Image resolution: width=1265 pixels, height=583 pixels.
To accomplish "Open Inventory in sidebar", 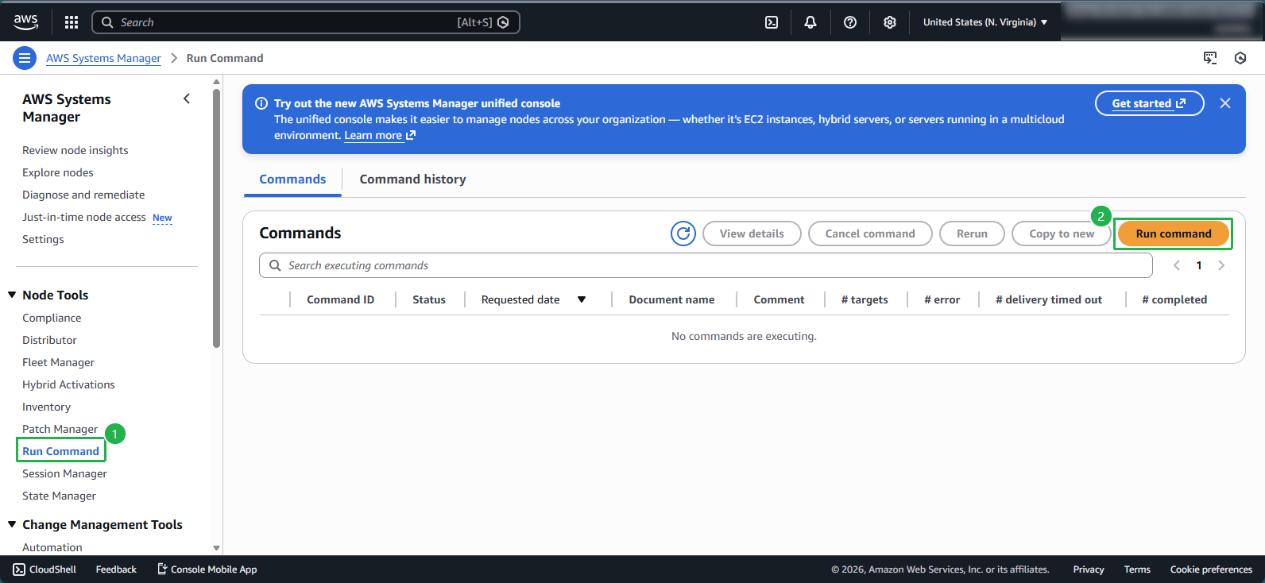I will 46,407.
